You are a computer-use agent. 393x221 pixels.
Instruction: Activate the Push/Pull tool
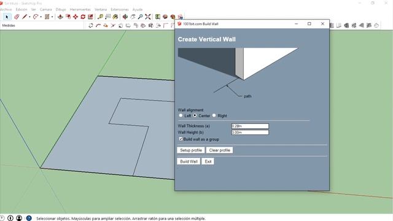[60, 17]
